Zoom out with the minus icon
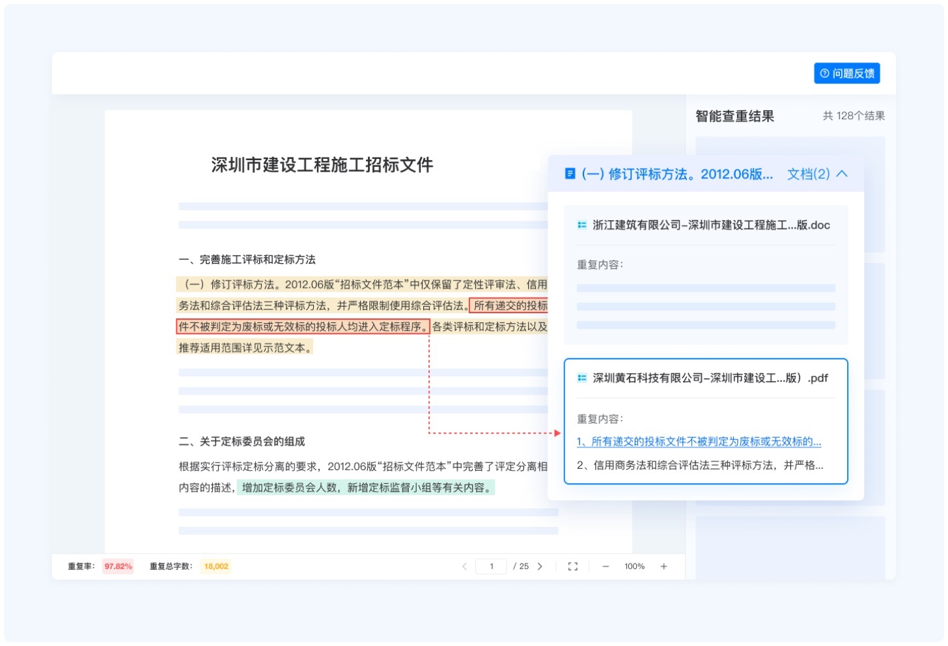 pyautogui.click(x=606, y=567)
